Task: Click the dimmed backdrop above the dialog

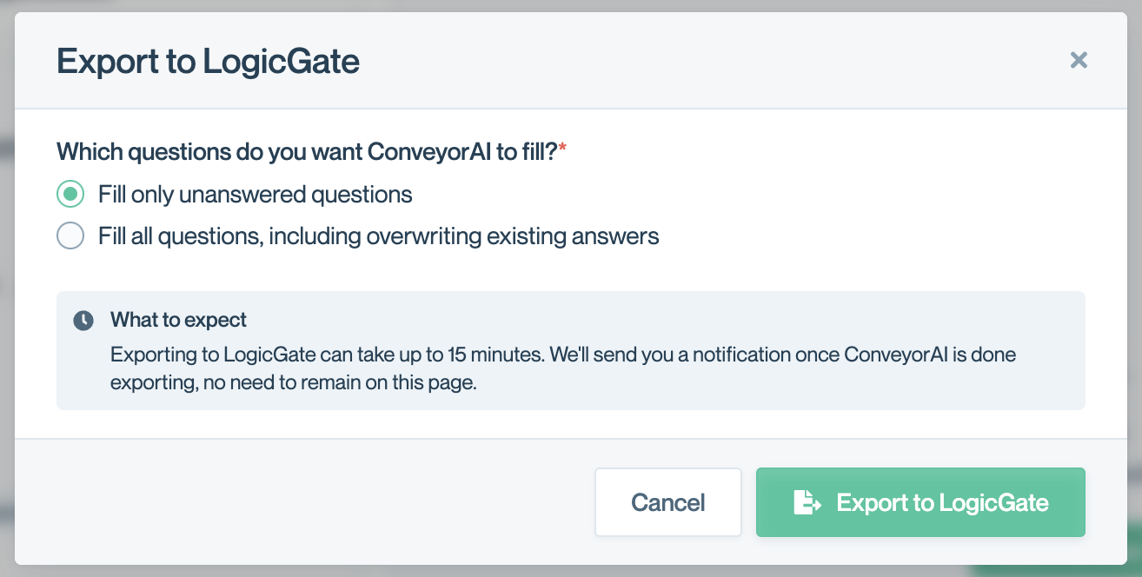Action: click(x=571, y=6)
